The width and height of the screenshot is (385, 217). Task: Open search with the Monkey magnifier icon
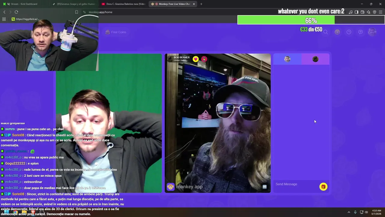pos(325,32)
